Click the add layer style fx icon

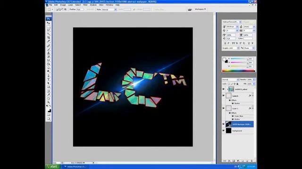coord(229,161)
